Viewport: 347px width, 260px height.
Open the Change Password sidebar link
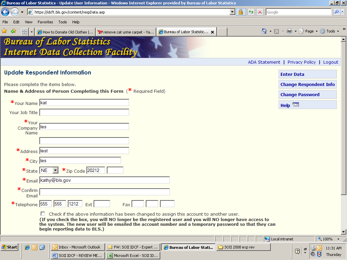307,95
